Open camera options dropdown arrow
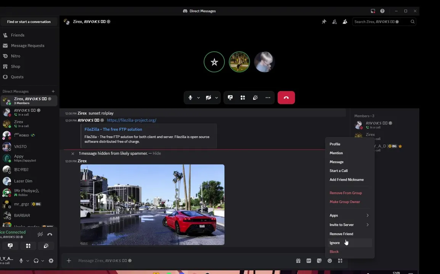This screenshot has height=274, width=440. tap(216, 98)
